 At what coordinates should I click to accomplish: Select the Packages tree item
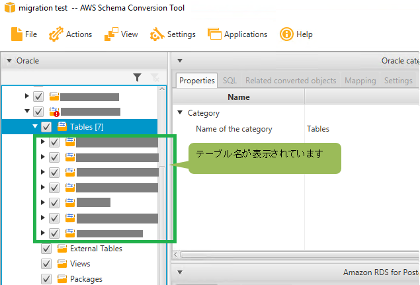click(86, 279)
